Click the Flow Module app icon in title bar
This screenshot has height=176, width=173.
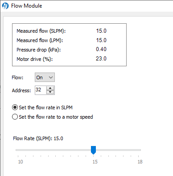[x=5, y=6]
